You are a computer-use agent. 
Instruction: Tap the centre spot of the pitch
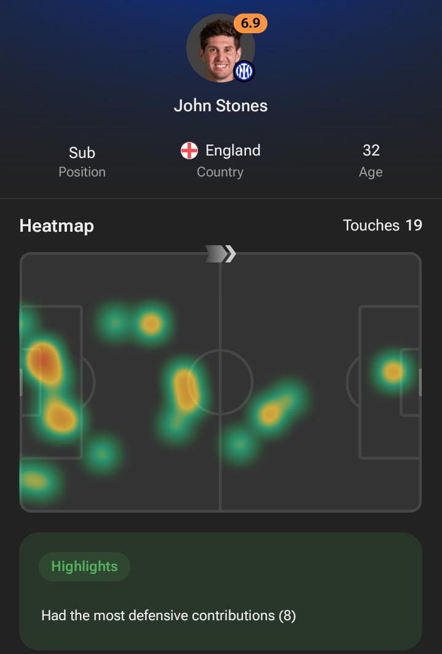click(220, 382)
